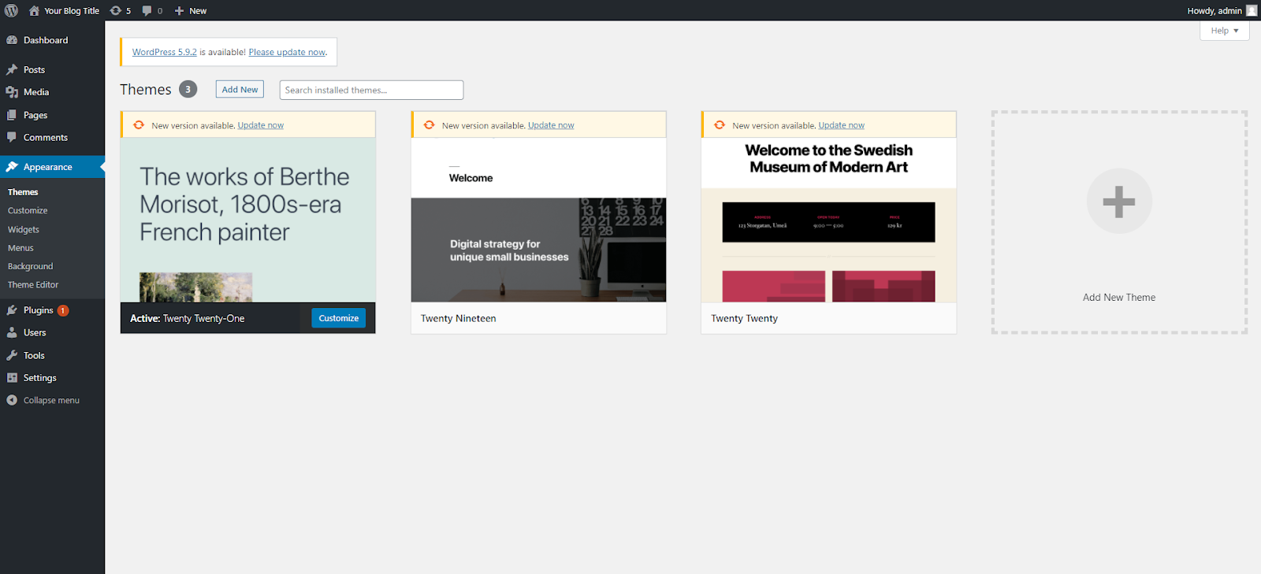This screenshot has height=574, width=1261.
Task: Click the Plugins update badge showing 1
Action: coord(63,310)
